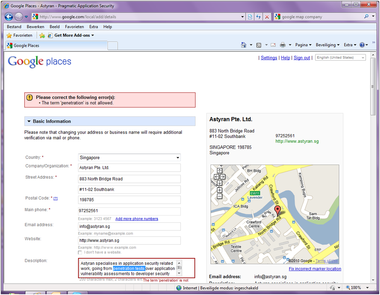Click 'Fix incorrect marker location' link
The height and width of the screenshot is (295, 380).
pos(315,269)
